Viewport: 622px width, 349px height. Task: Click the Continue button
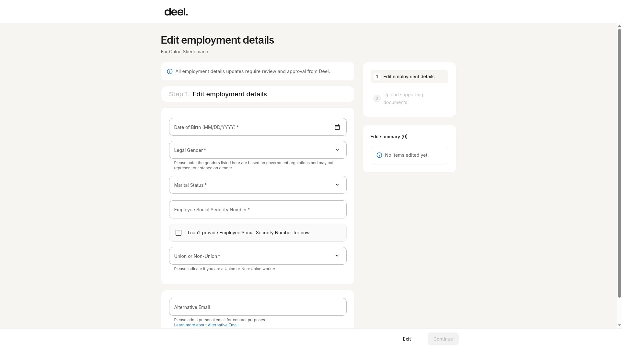443,339
